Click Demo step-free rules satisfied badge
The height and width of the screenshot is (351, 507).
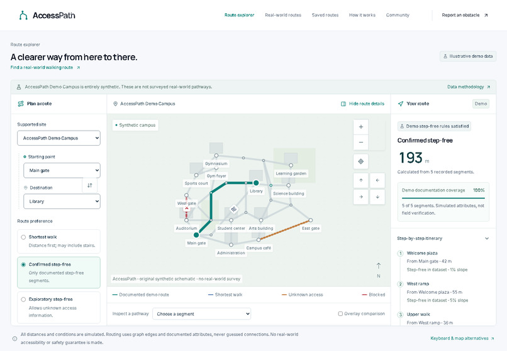tap(434, 126)
